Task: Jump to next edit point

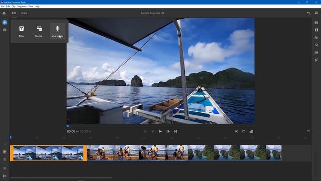Action: click(176, 131)
